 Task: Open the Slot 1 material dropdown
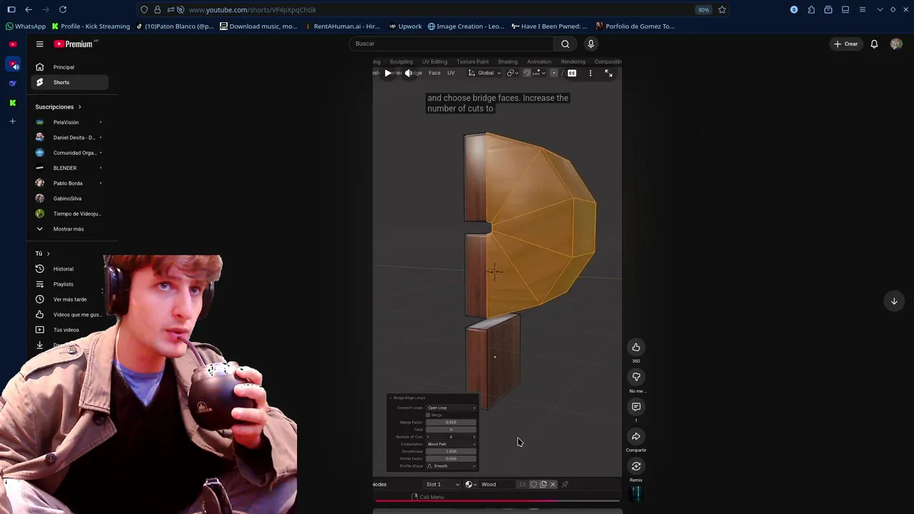coord(442,484)
